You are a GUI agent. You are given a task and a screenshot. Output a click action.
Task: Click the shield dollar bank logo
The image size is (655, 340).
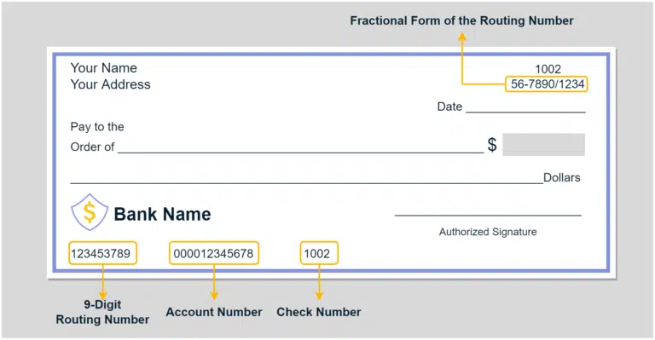point(90,212)
